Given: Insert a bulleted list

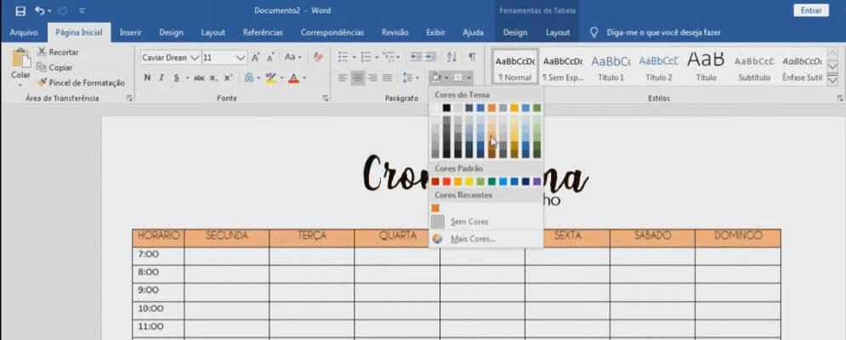Looking at the screenshot, I should pyautogui.click(x=344, y=57).
